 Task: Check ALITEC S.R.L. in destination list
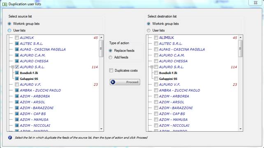(156, 43)
